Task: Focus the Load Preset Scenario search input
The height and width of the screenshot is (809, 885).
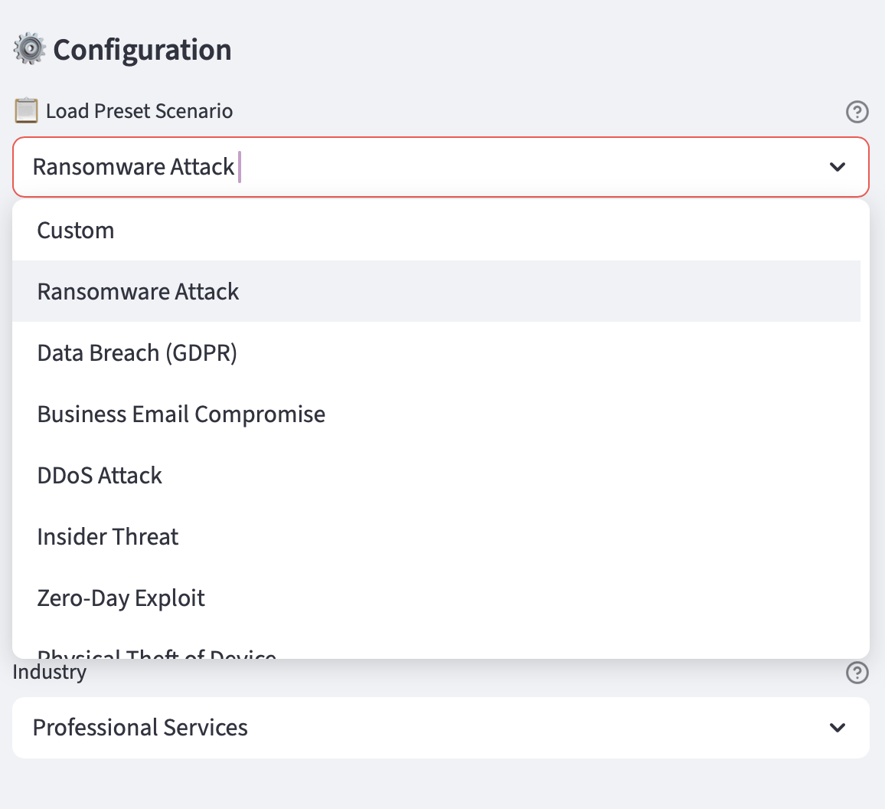Action: (x=459, y=167)
